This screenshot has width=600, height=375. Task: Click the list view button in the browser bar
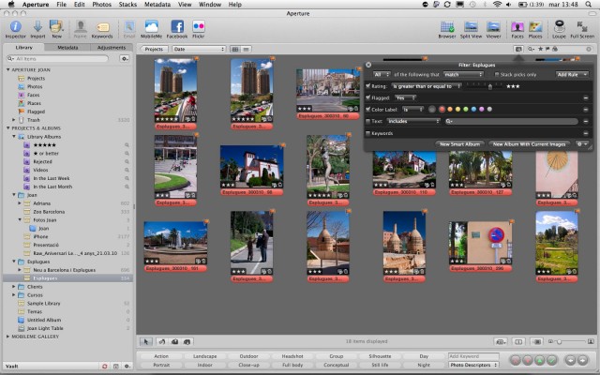tap(246, 49)
